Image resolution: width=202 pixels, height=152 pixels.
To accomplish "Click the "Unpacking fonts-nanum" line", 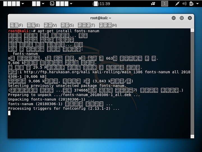I will (51, 99).
